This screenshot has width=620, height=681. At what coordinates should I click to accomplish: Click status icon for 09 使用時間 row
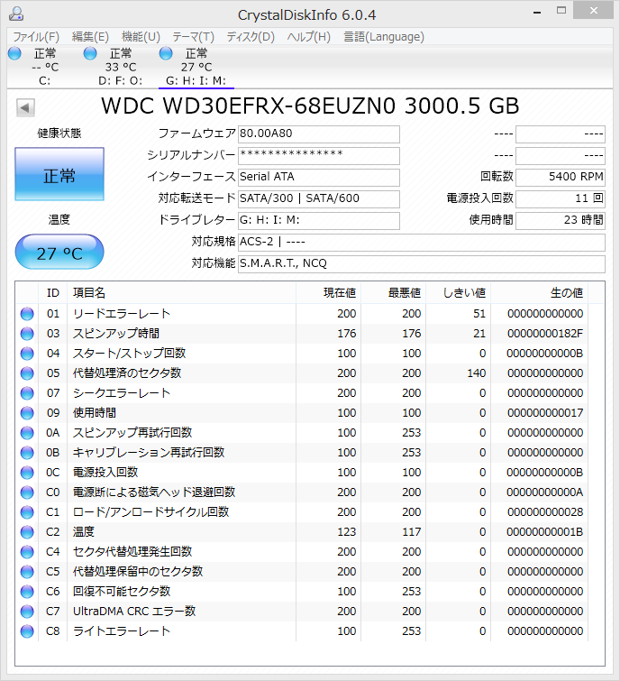(x=27, y=413)
